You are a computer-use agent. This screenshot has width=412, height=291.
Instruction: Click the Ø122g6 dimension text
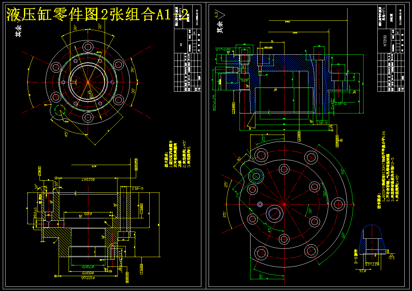[x=88, y=278]
